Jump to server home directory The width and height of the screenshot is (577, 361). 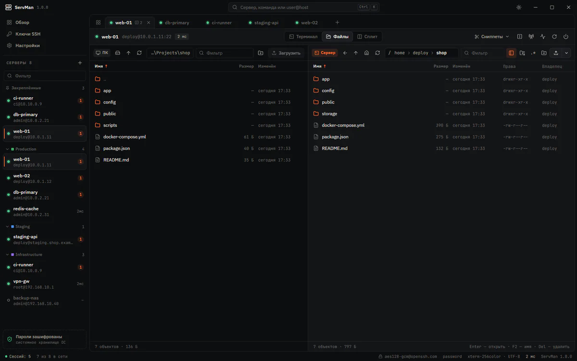click(x=366, y=53)
